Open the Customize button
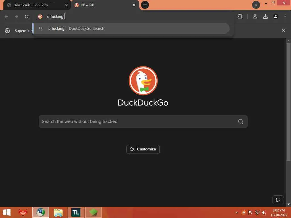The width and height of the screenshot is (291, 218). click(143, 149)
